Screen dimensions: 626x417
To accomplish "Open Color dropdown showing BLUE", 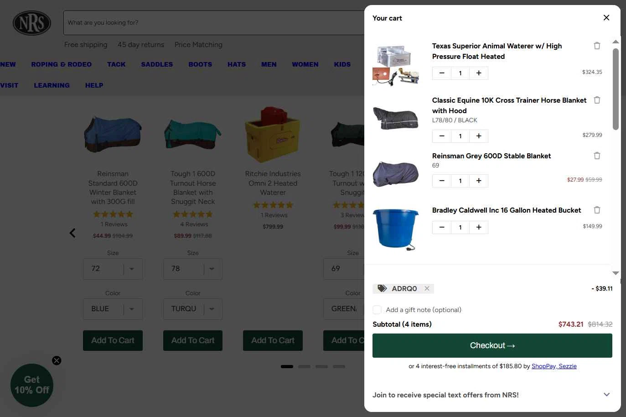I will pos(113,309).
